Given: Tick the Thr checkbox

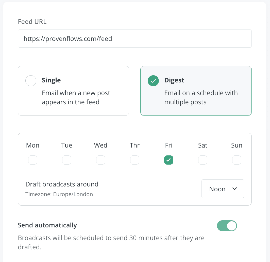Looking at the screenshot, I should 135,160.
